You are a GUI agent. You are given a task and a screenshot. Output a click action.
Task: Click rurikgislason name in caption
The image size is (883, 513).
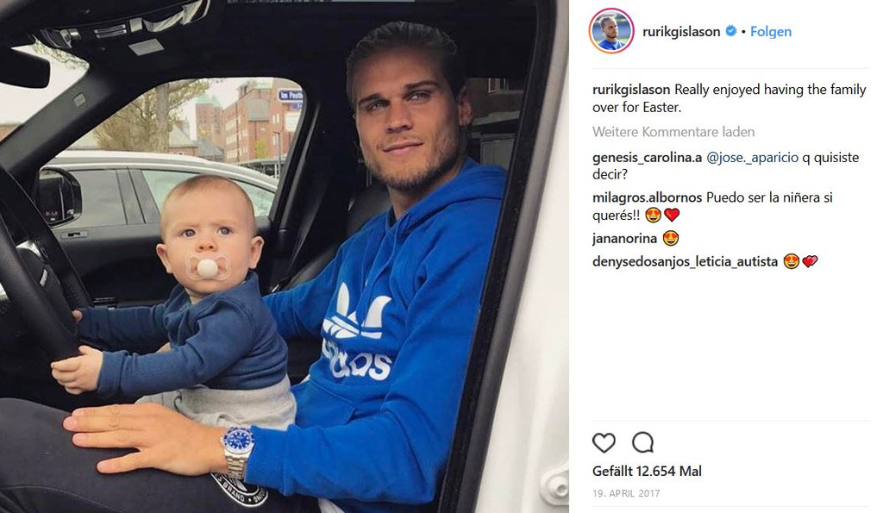tap(631, 90)
